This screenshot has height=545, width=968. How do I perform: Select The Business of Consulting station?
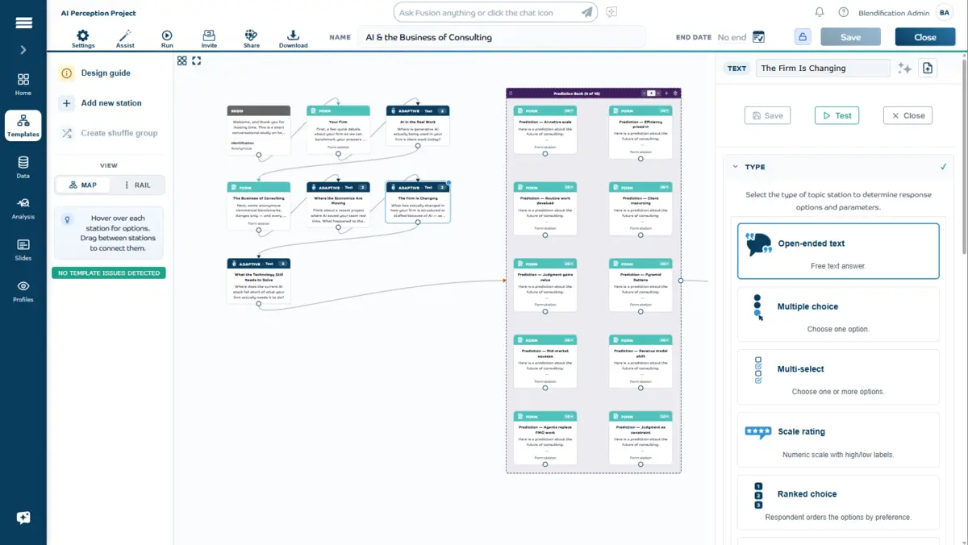[259, 205]
